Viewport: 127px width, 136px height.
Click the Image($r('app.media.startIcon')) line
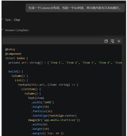click(x=54, y=120)
